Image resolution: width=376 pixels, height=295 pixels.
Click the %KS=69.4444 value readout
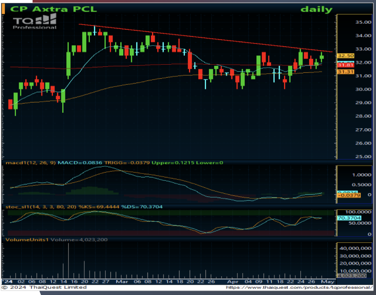coord(99,207)
